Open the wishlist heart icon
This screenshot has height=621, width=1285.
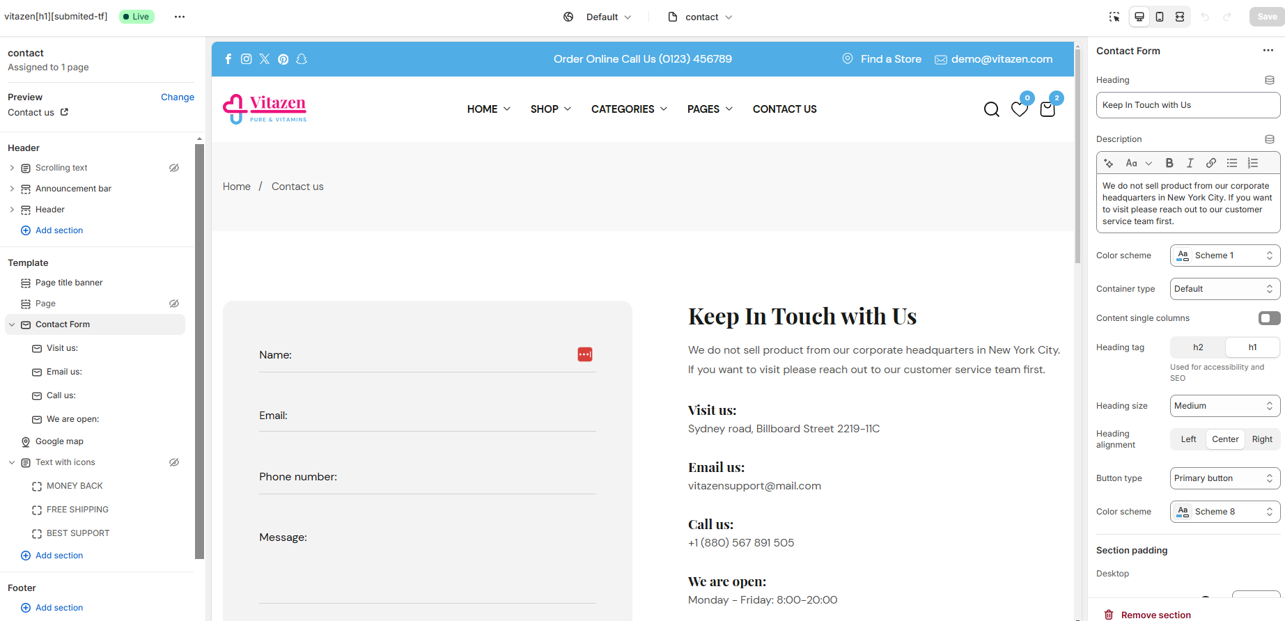point(1020,109)
